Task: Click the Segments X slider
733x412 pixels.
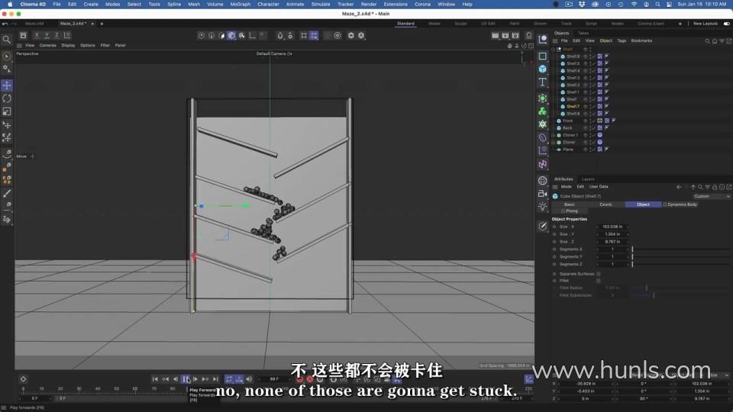Action: coord(680,249)
